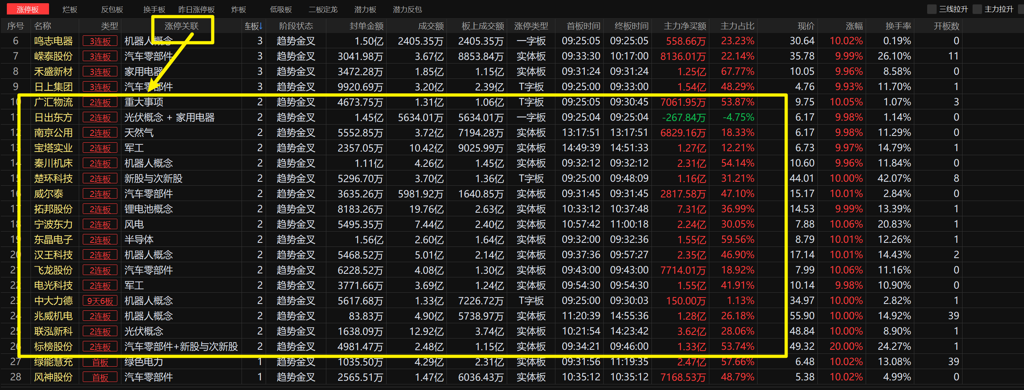Select stock 绿能慧充

coord(53,362)
